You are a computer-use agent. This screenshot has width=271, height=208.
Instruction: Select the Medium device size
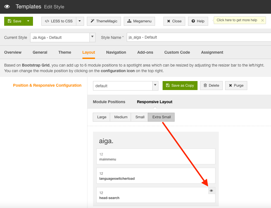[121, 117]
